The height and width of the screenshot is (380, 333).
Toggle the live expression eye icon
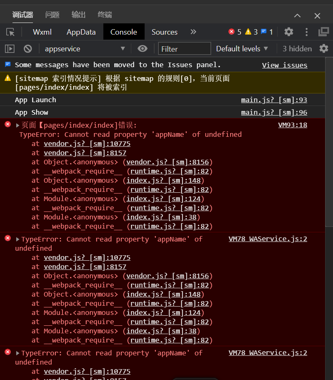click(143, 48)
